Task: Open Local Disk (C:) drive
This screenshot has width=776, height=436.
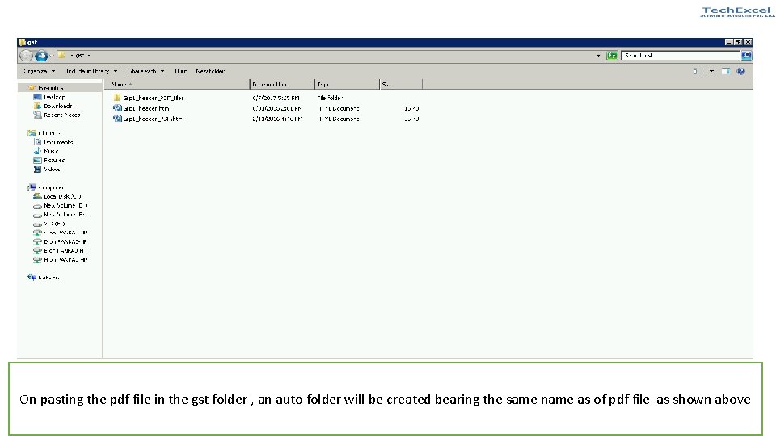Action: click(62, 196)
